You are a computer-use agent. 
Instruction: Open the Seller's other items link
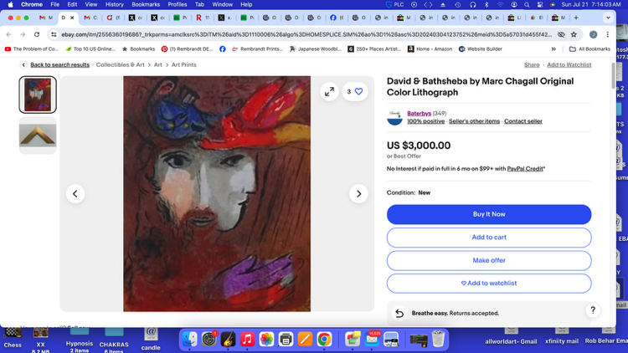pos(474,121)
